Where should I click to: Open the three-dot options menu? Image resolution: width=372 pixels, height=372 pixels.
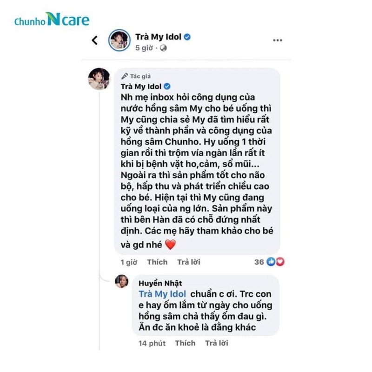277,40
